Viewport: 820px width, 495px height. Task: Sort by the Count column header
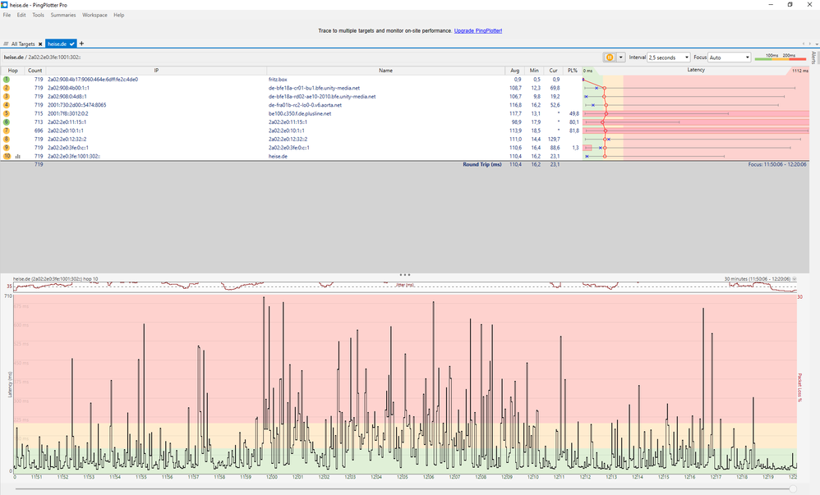tap(35, 71)
